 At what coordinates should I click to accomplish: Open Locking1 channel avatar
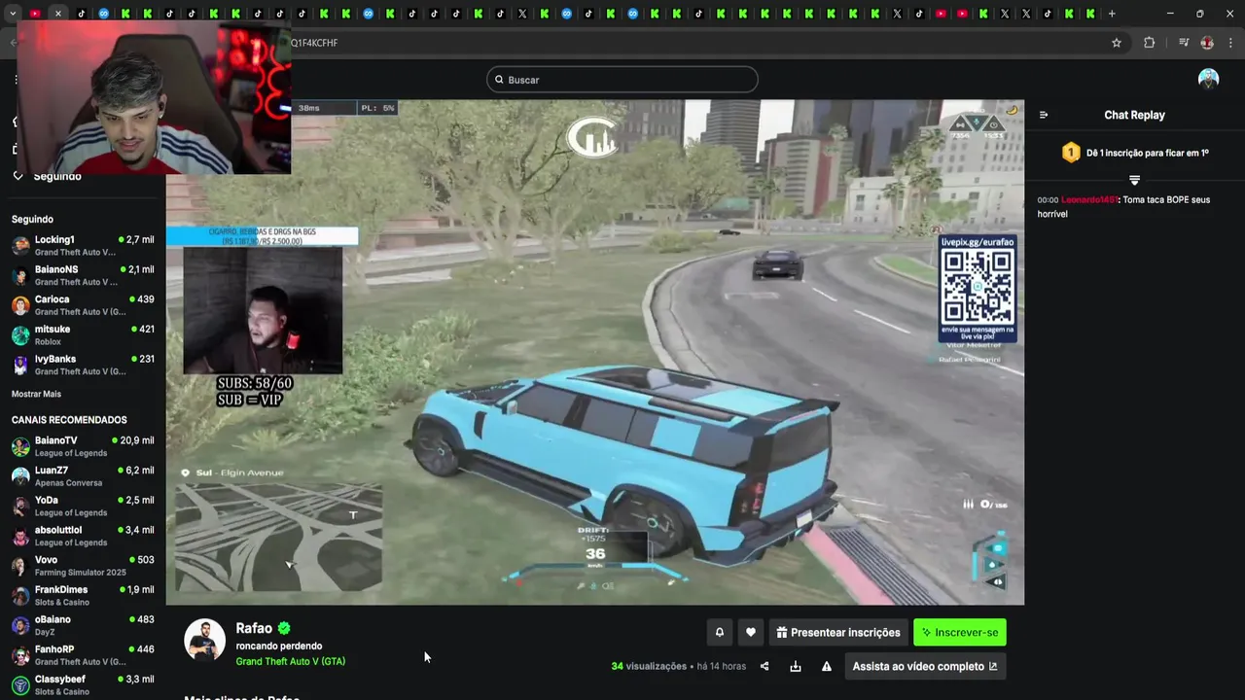point(20,246)
